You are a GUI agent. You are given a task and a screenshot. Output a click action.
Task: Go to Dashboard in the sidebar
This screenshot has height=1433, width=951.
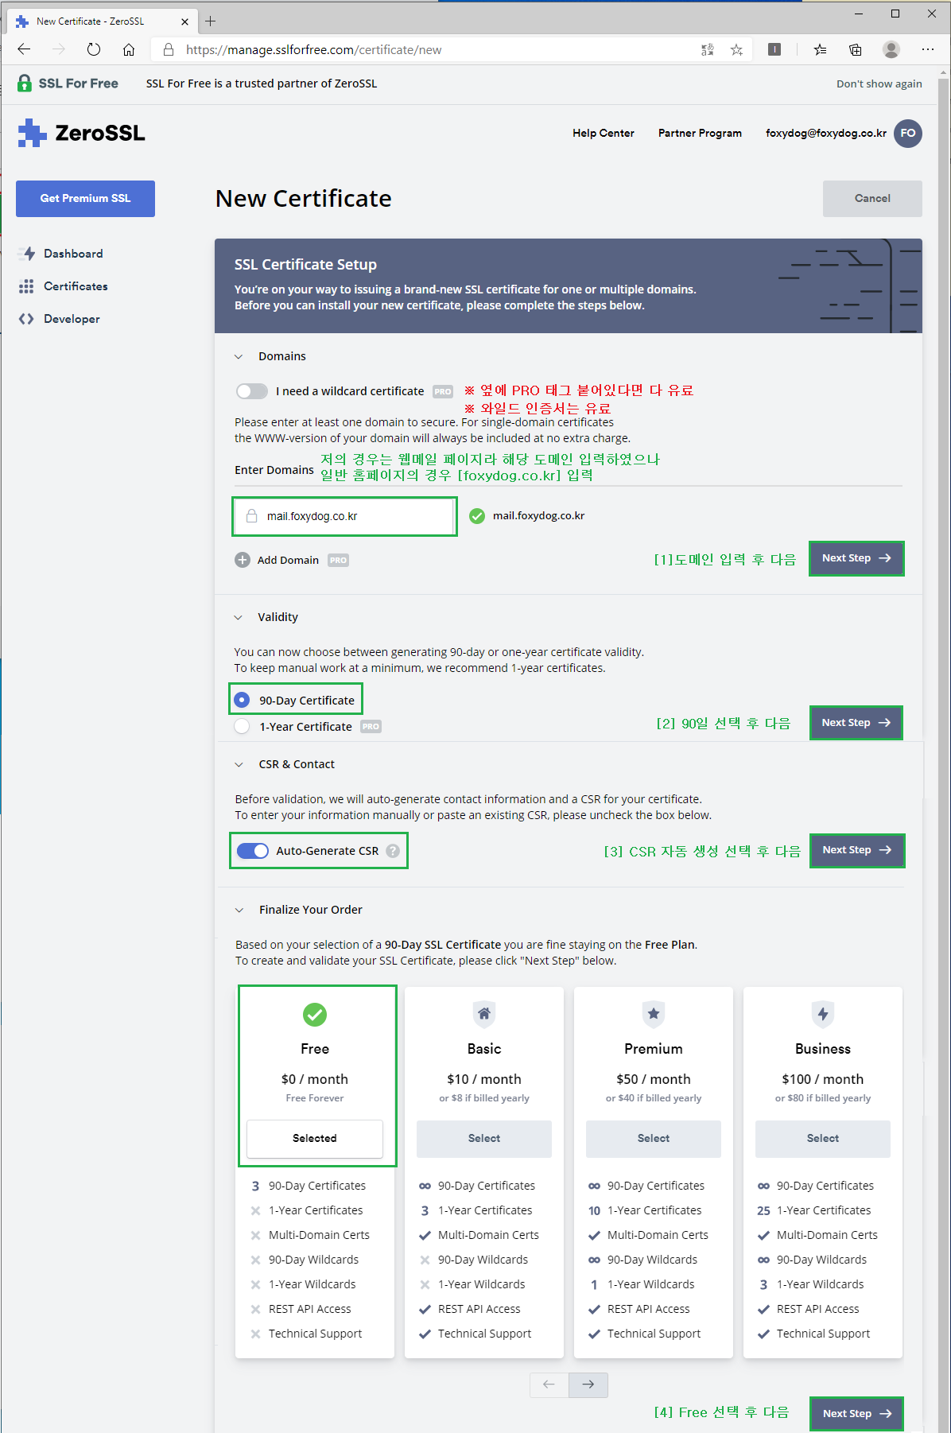coord(73,254)
